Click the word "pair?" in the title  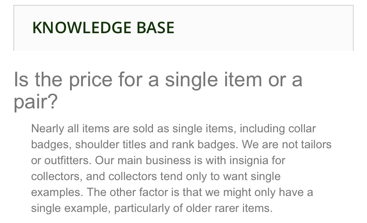pyautogui.click(x=36, y=102)
